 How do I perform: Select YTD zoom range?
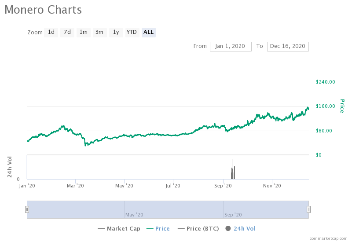tap(132, 32)
